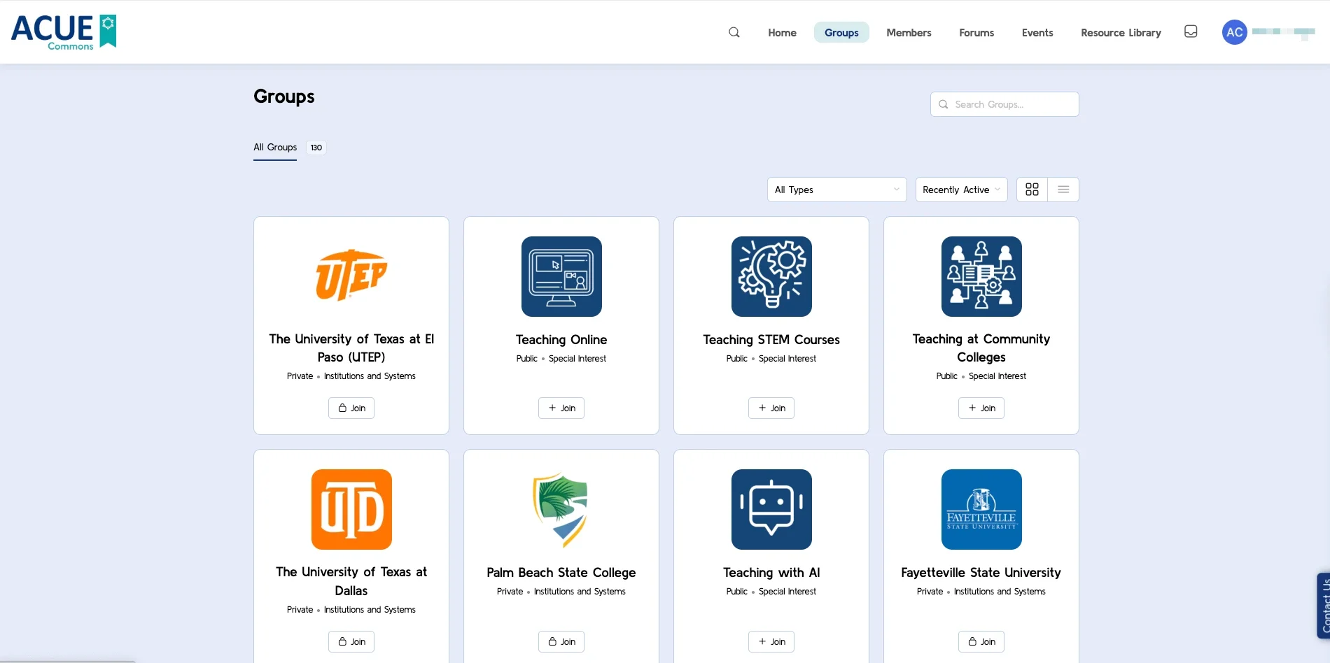1330x663 pixels.
Task: Open the Resource Library menu item
Action: [1121, 33]
